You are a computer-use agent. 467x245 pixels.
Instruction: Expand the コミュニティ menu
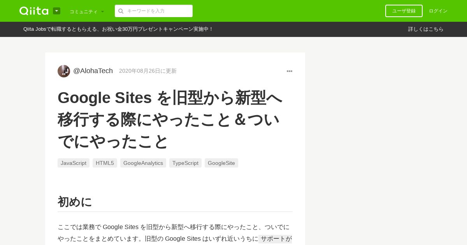pos(87,11)
